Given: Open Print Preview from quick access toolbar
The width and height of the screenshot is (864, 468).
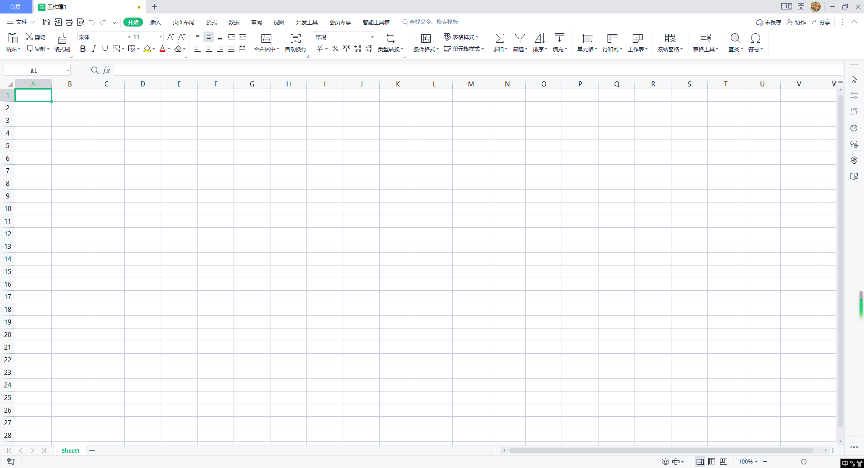Looking at the screenshot, I should (x=81, y=22).
